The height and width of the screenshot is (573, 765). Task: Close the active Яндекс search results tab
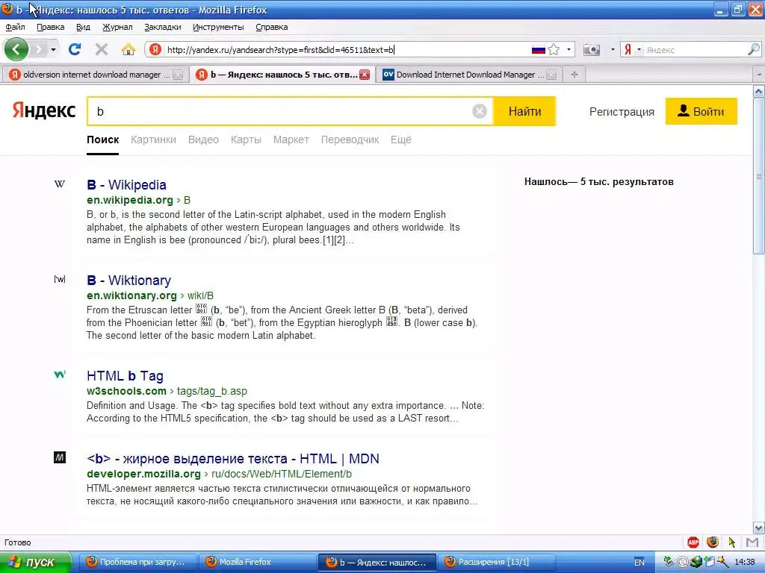click(365, 75)
